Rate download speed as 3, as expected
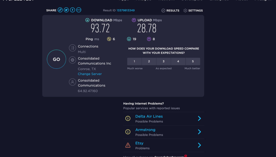This screenshot has height=157, width=276. pos(163,61)
